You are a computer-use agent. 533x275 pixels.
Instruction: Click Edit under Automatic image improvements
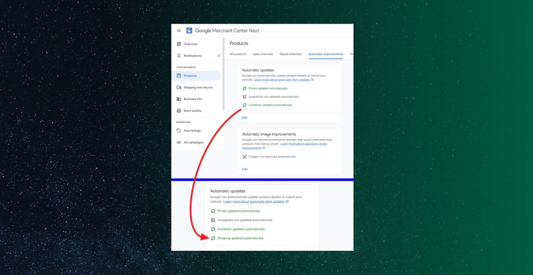point(245,169)
